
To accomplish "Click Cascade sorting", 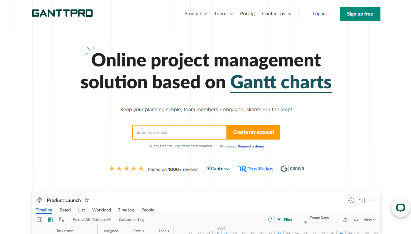I will point(131,220).
